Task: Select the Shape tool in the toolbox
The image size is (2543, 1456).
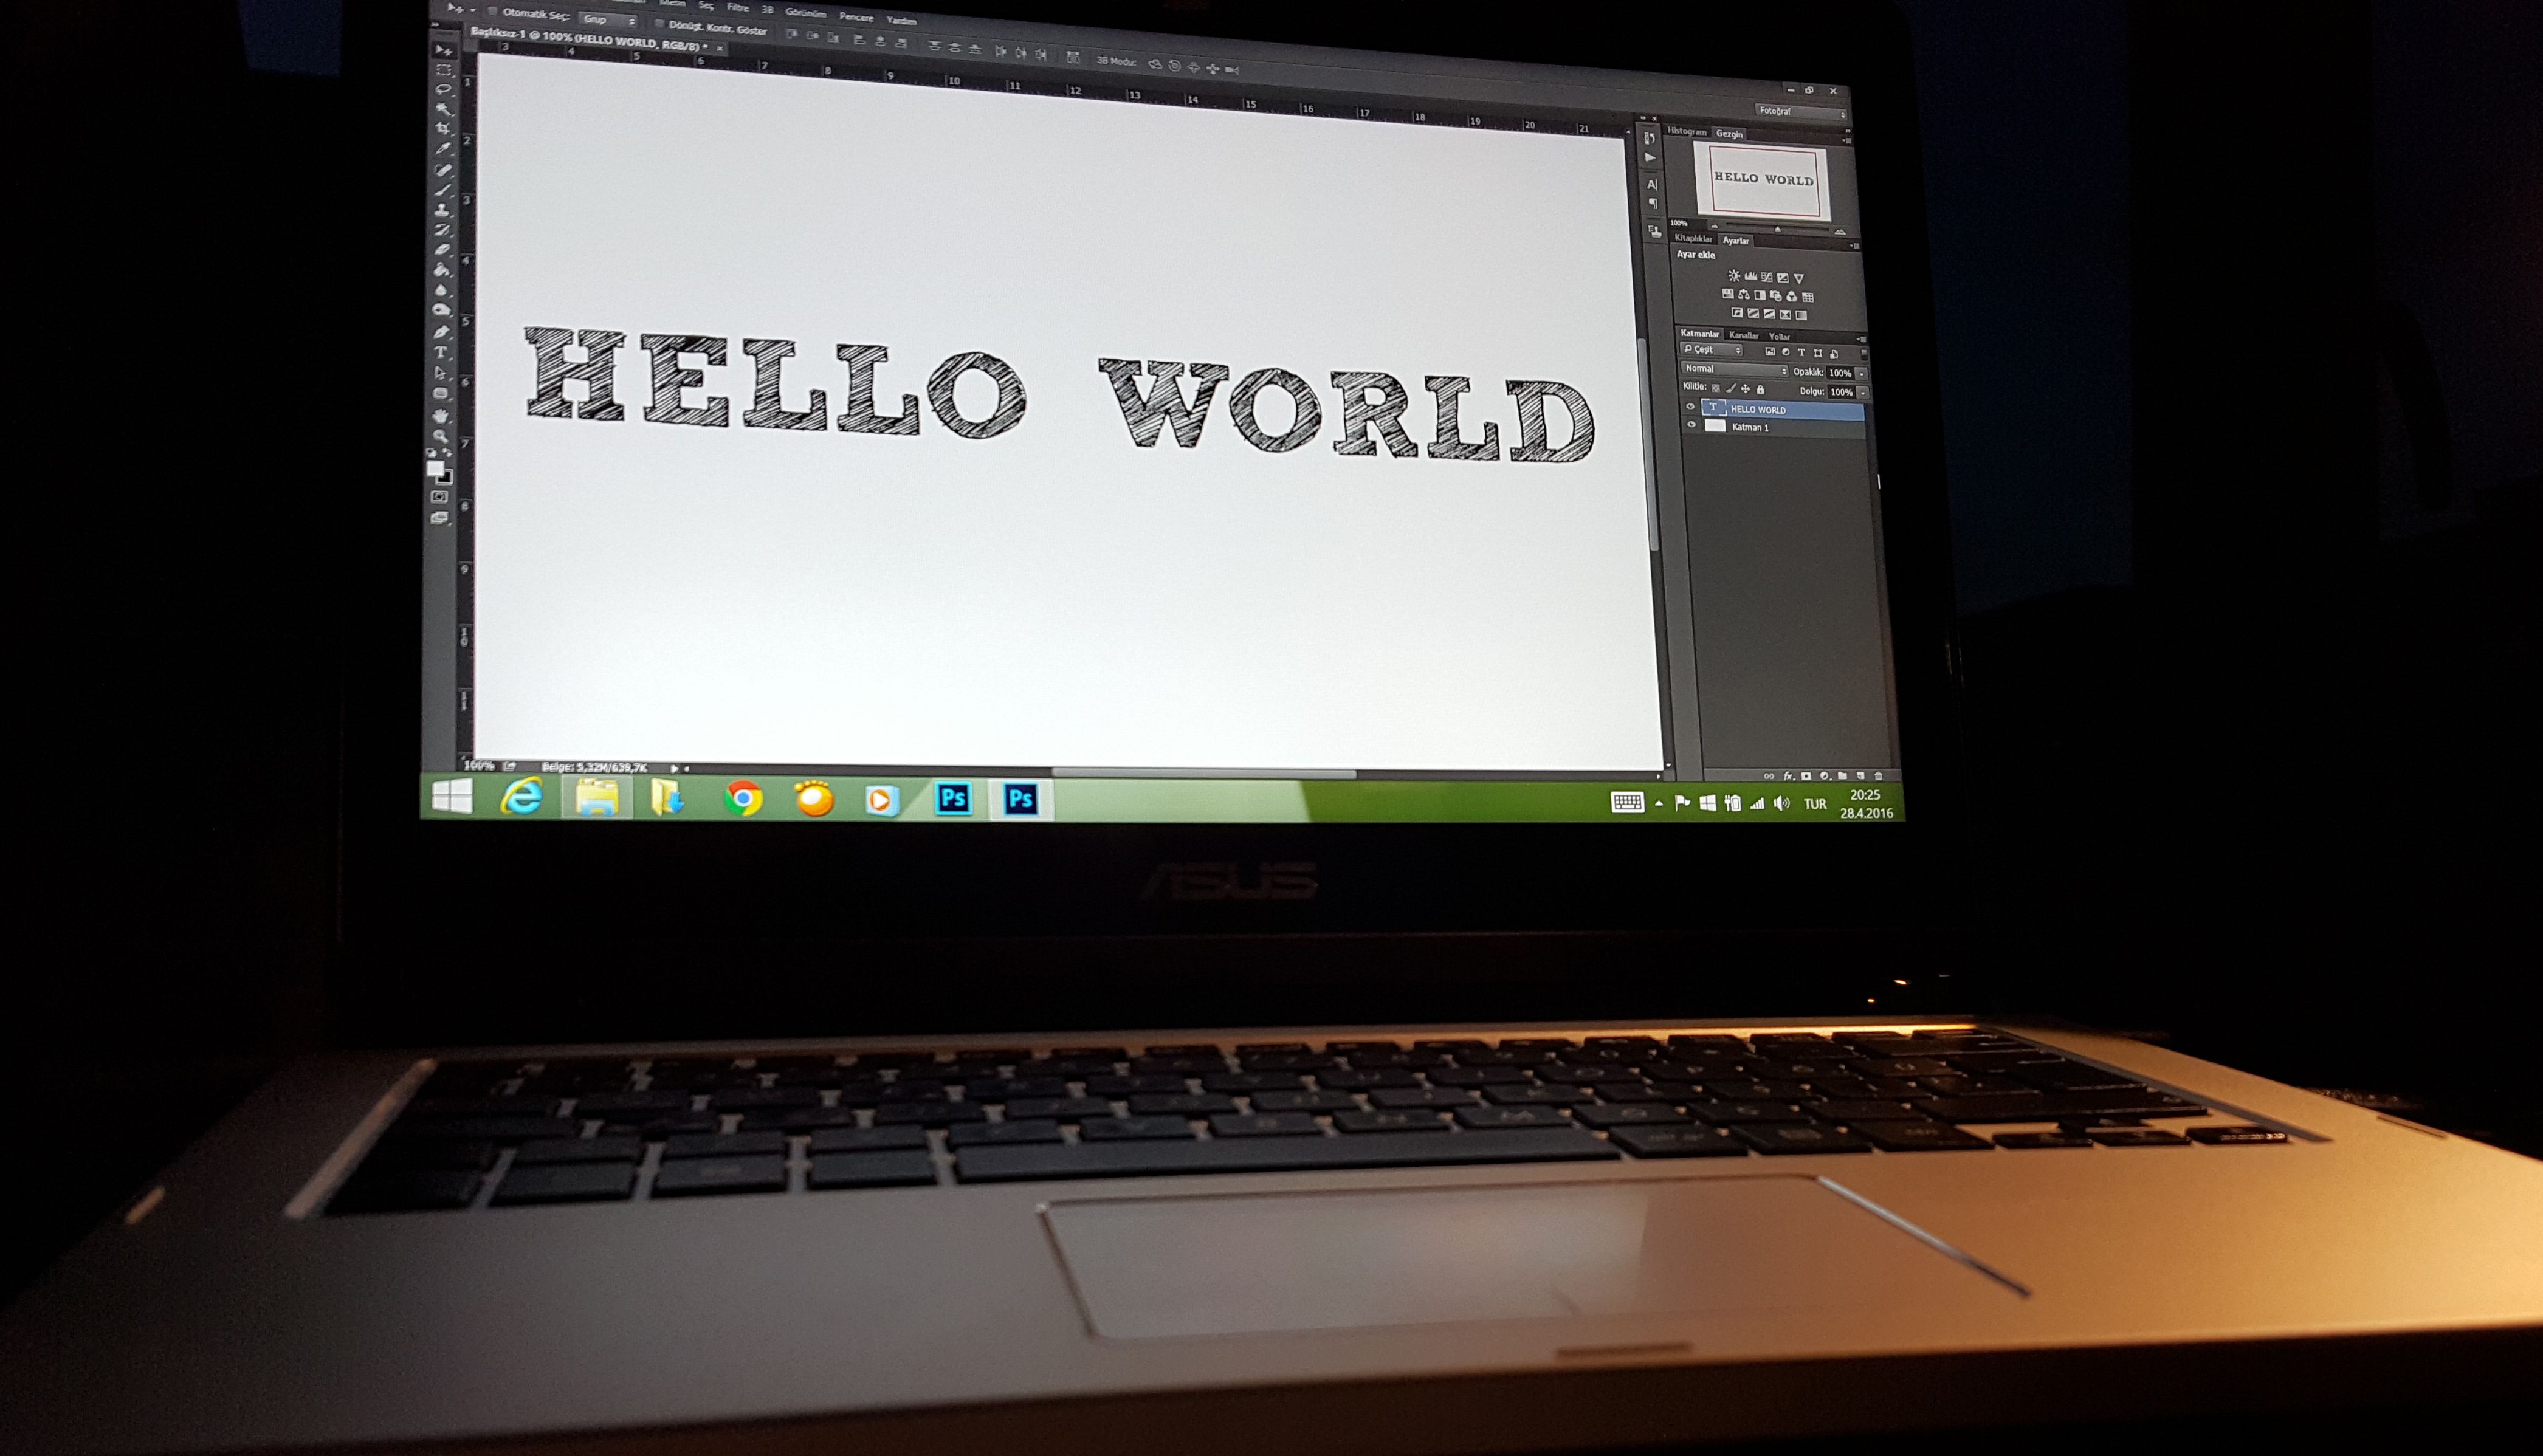Action: coord(441,394)
